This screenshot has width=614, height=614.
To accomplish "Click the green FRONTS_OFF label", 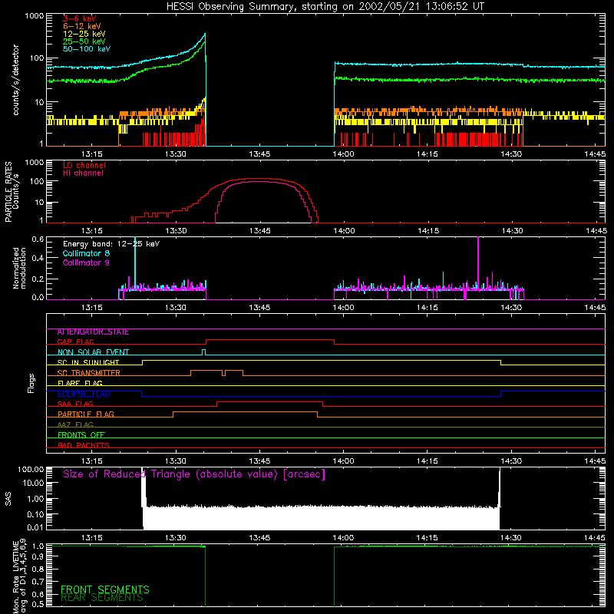I will tap(81, 435).
